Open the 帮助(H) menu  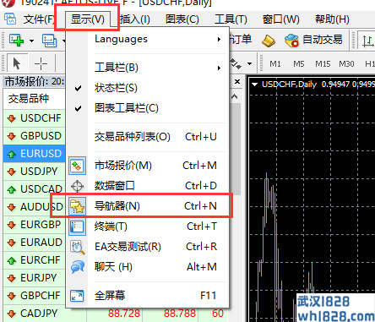(332, 19)
